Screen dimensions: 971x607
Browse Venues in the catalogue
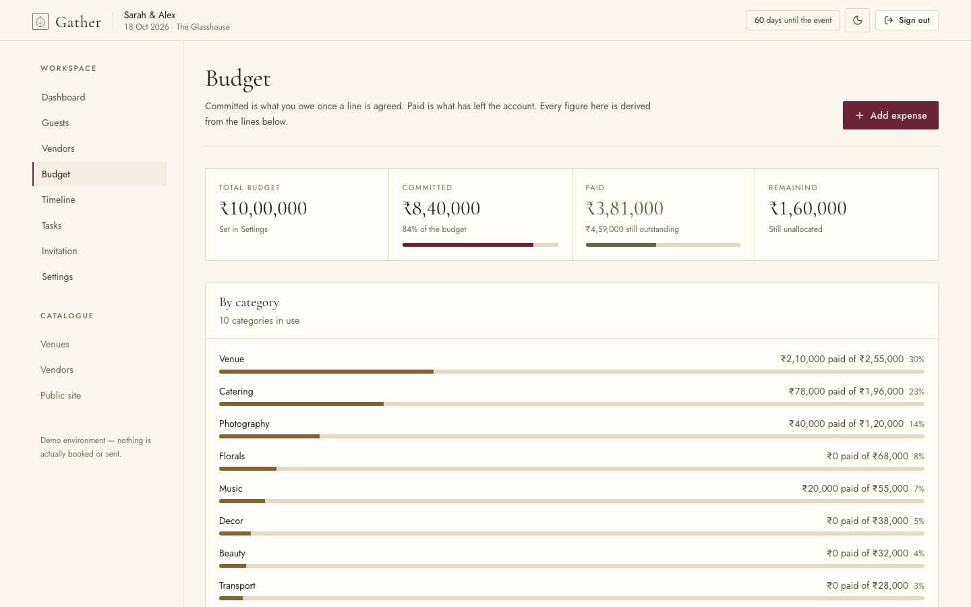tap(55, 344)
